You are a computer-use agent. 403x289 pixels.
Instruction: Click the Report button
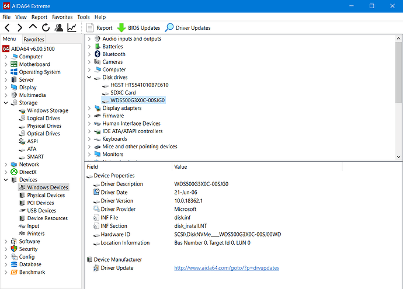[x=99, y=28]
